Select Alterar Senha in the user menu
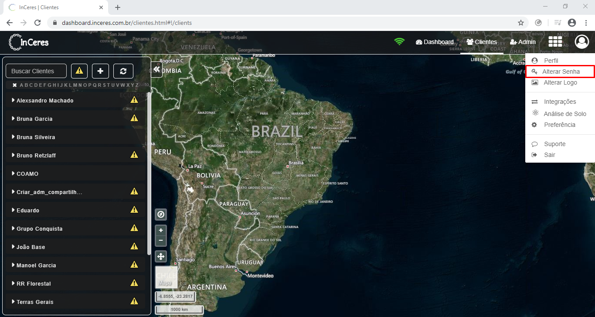Image resolution: width=595 pixels, height=317 pixels. click(x=561, y=72)
